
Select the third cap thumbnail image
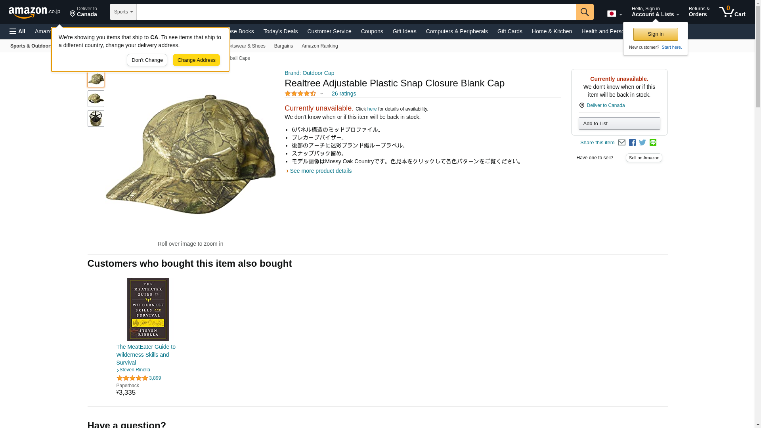[96, 118]
